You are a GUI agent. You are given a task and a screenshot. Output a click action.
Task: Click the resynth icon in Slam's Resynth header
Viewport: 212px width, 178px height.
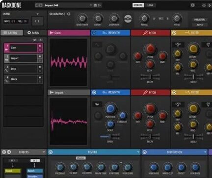(x=105, y=33)
